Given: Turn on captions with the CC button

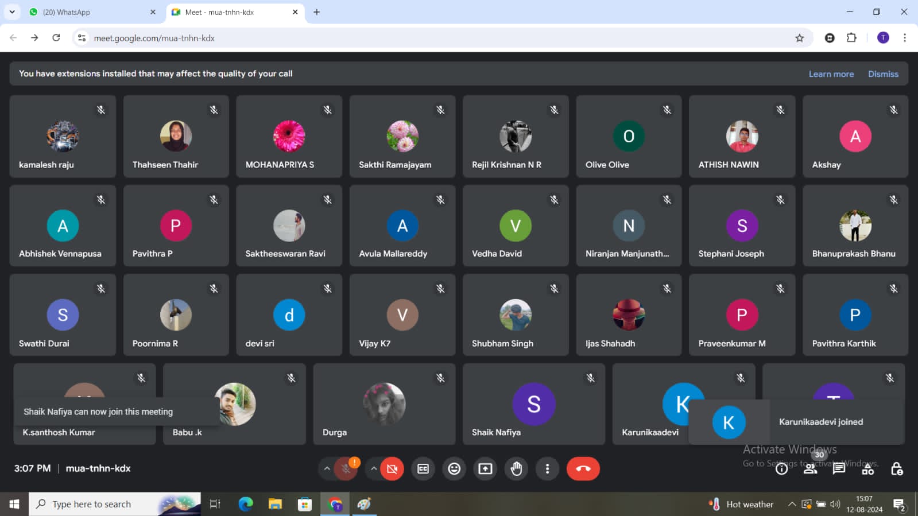Looking at the screenshot, I should [x=423, y=469].
